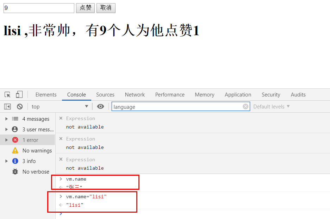This screenshot has width=330, height=219.
Task: Switch to the Elements tab
Action: 46,95
